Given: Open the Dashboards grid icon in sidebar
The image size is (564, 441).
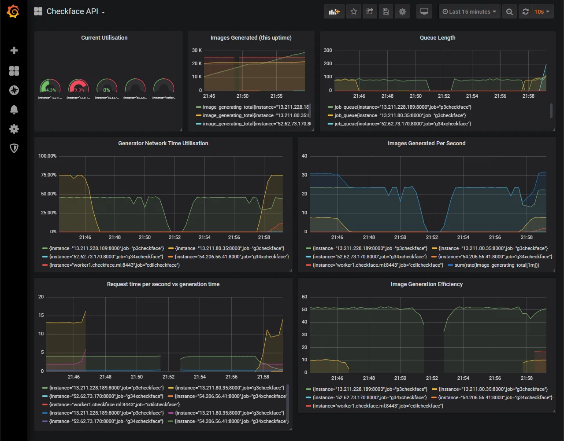Looking at the screenshot, I should 14,71.
